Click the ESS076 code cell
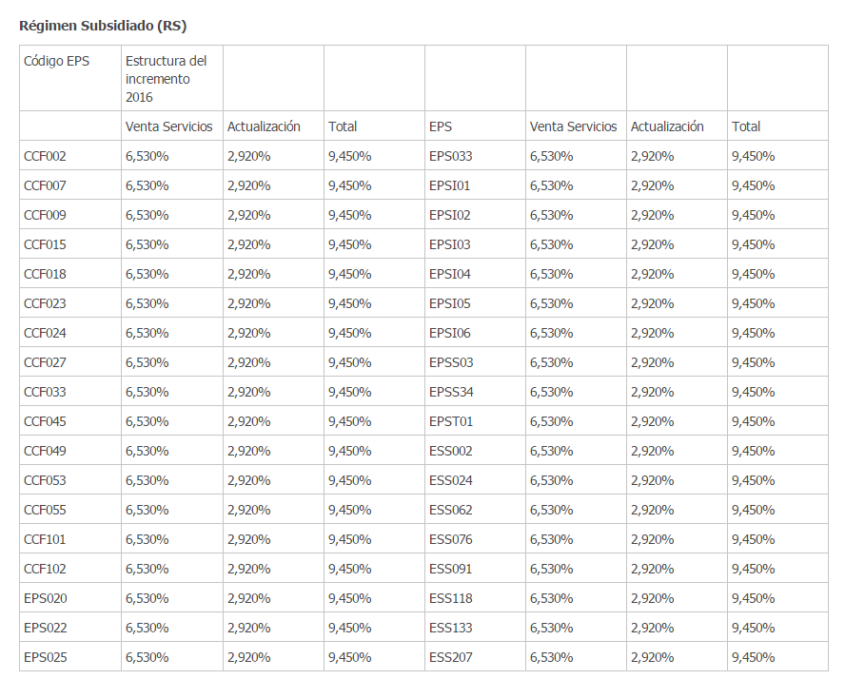This screenshot has height=679, width=845. [x=450, y=539]
